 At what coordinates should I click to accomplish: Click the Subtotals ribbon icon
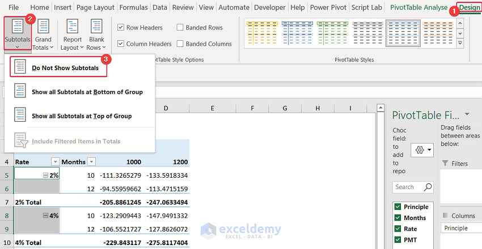pyautogui.click(x=18, y=33)
